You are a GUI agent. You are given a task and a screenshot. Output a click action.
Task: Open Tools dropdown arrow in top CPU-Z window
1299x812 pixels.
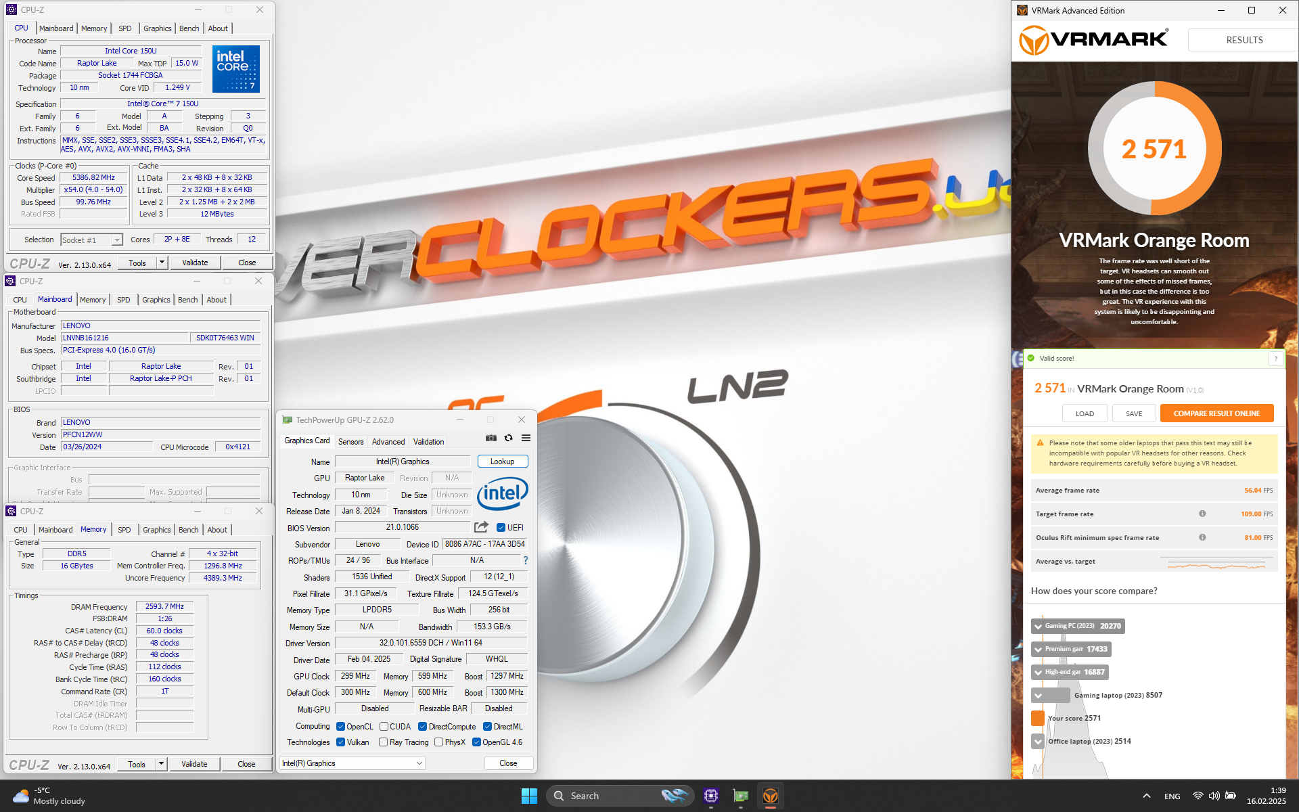[162, 263]
